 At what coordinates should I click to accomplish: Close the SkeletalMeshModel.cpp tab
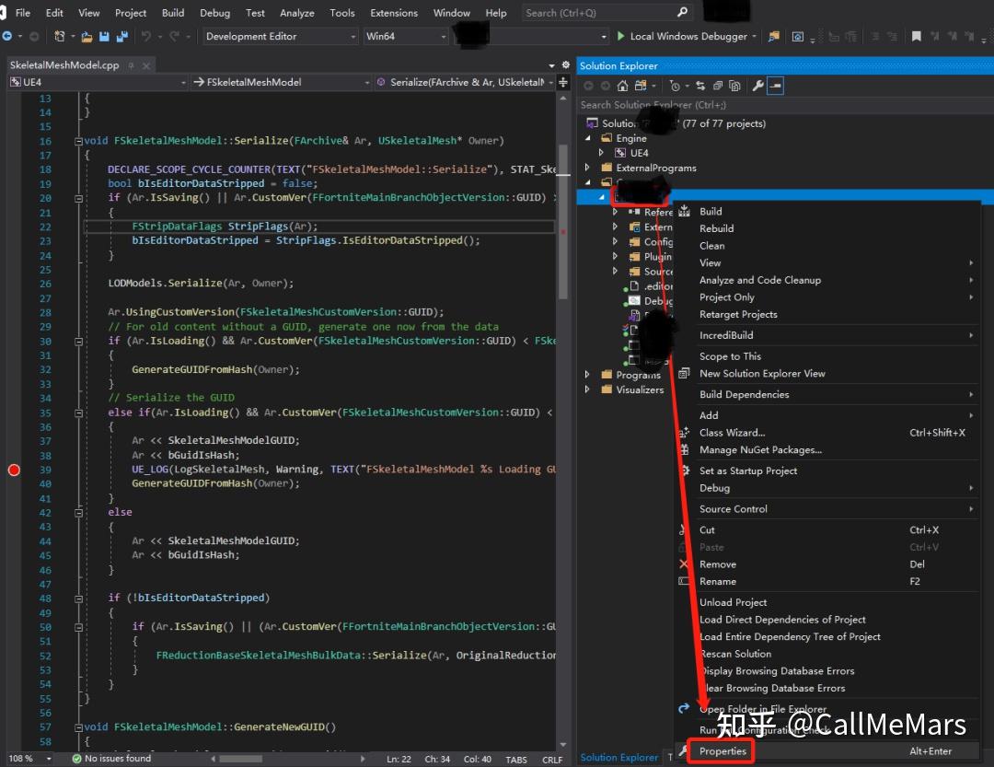coord(146,65)
